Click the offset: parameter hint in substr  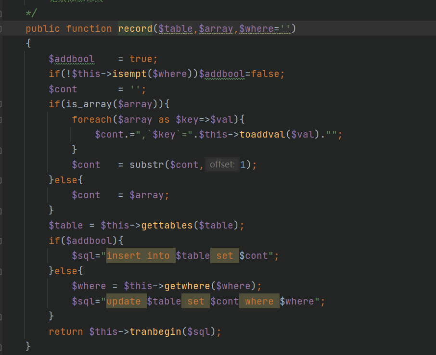(x=222, y=165)
